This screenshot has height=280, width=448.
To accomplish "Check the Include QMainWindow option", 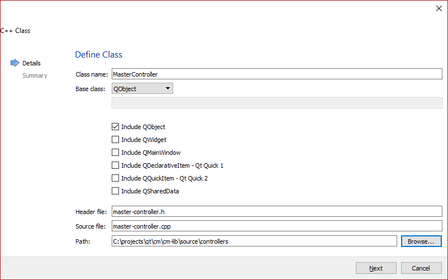I will pos(116,153).
